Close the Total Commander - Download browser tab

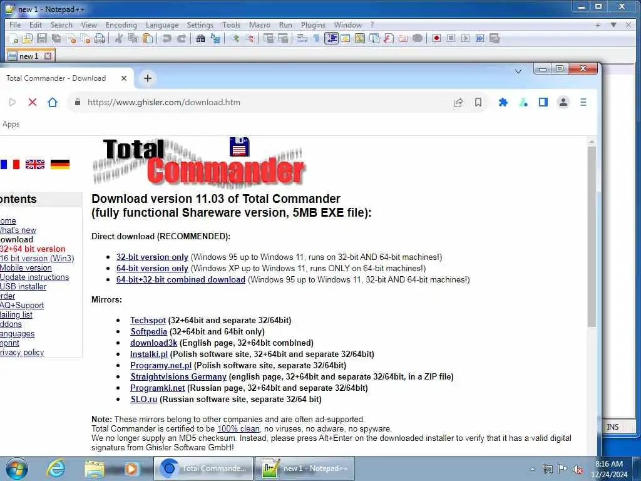(124, 78)
